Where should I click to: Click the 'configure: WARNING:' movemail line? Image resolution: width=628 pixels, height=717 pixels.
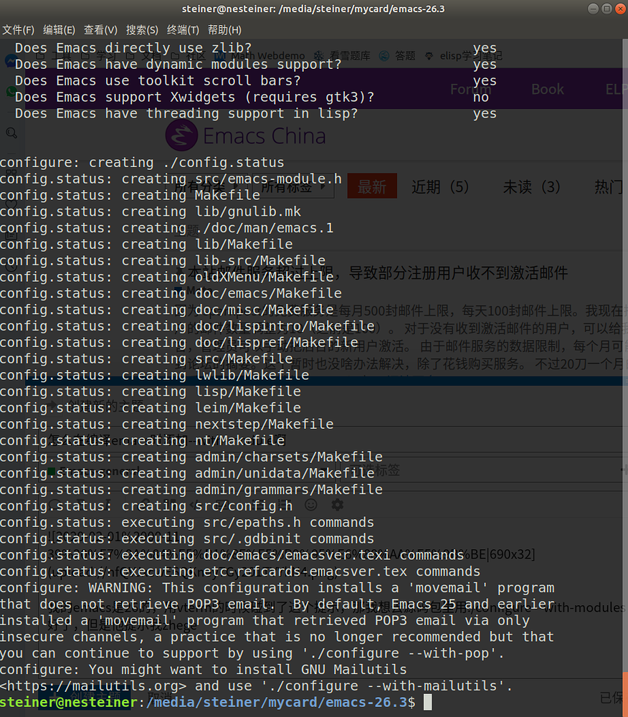277,589
